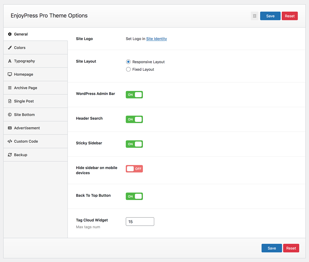Enable Hide sidebar on mobile devices
309x262 pixels.
coord(134,169)
